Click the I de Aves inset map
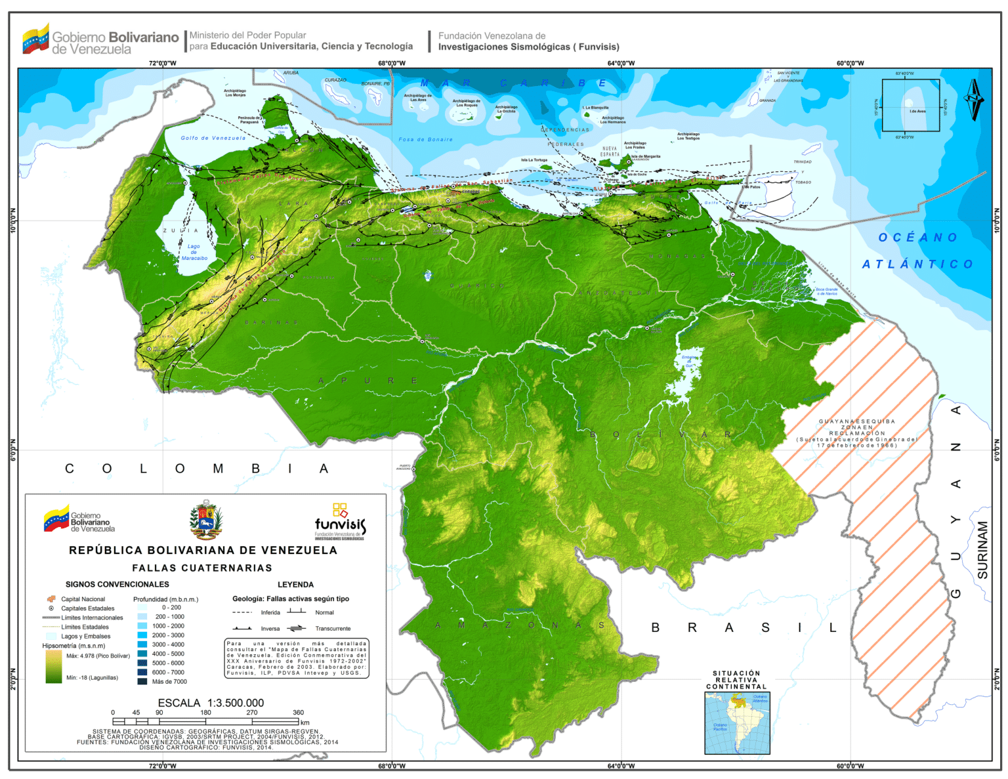The height and width of the screenshot is (779, 1008). pos(911,106)
